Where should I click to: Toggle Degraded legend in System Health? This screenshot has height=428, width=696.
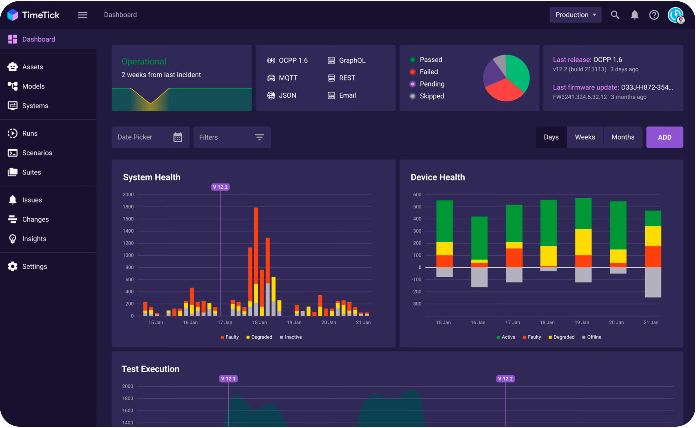coord(259,337)
